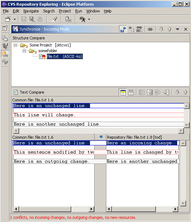This screenshot has width=191, height=222.
Task: Click Copy Current Change from Right to Left
Action: (166, 93)
